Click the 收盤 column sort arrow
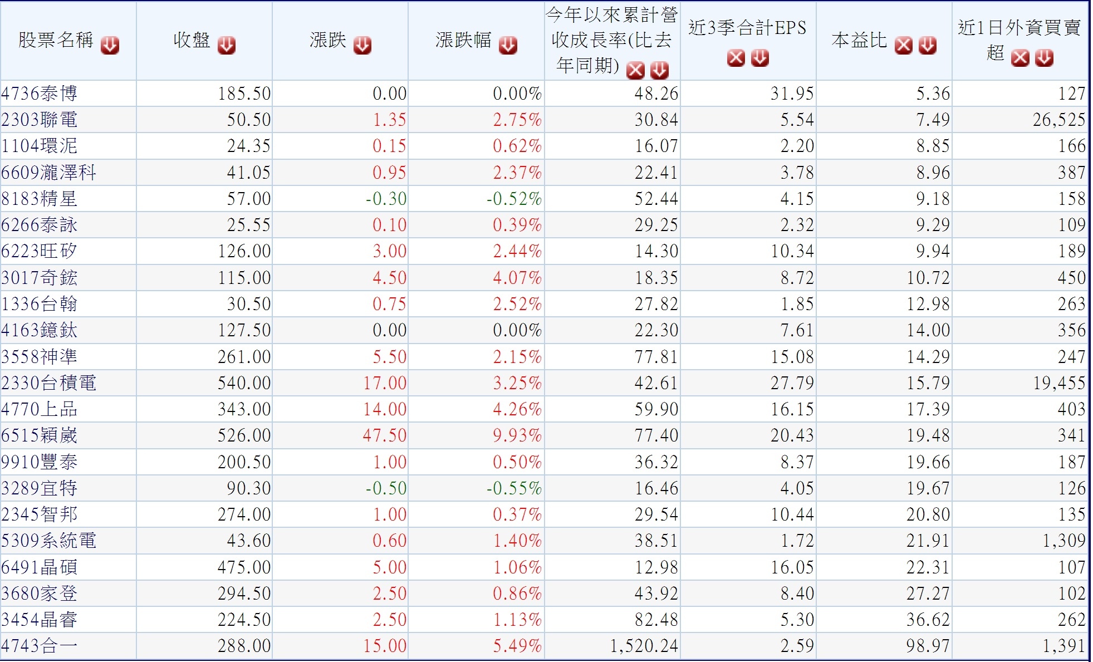1093x662 pixels. 226,45
